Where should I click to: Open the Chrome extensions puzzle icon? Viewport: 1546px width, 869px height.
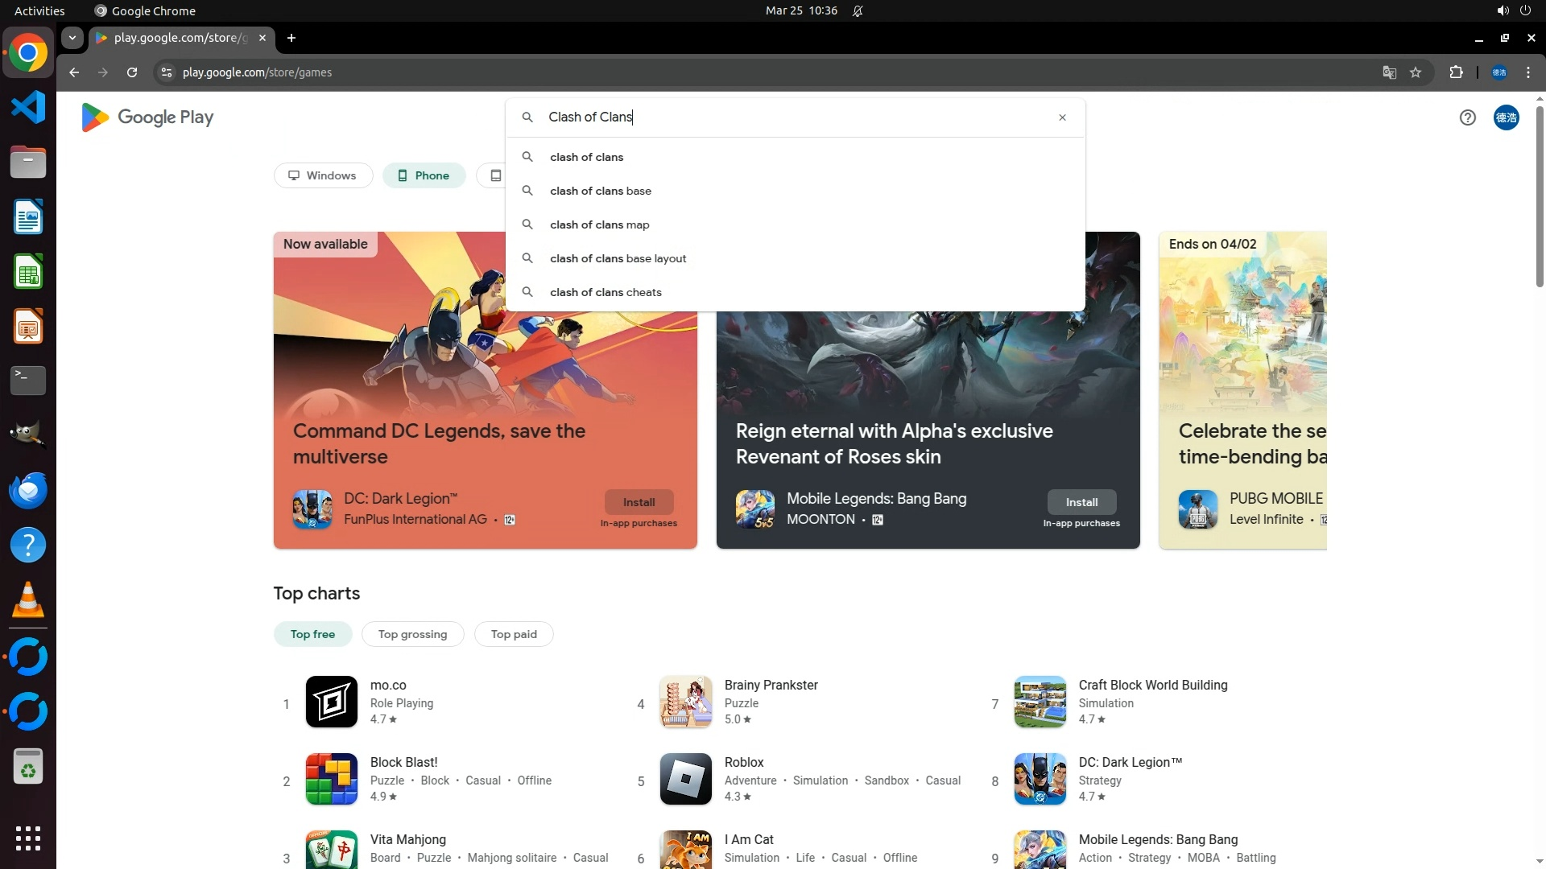(1456, 72)
